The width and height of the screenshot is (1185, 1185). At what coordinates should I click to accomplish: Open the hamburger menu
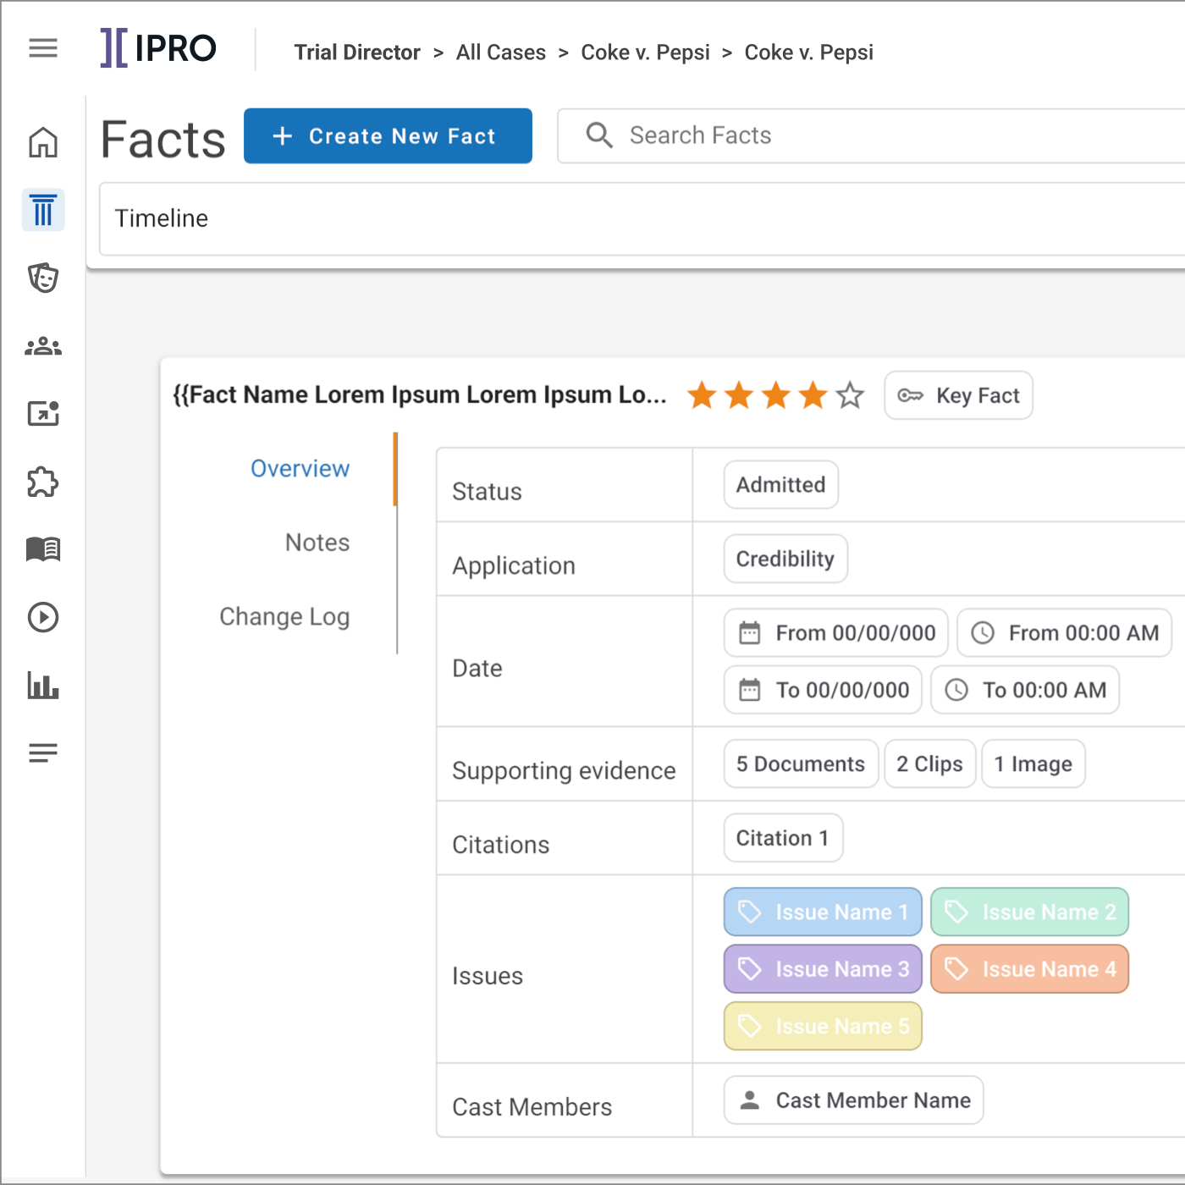coord(43,47)
